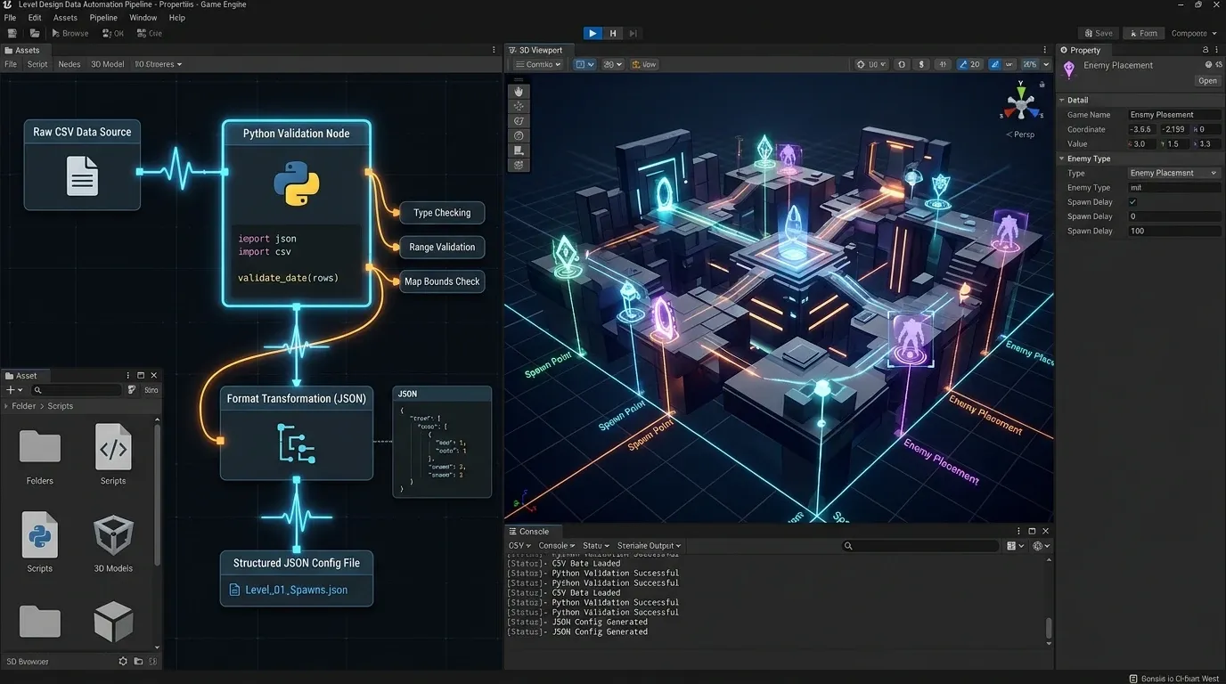The height and width of the screenshot is (684, 1226).
Task: Open the Status filter dropdown in Console
Action: pyautogui.click(x=596, y=546)
